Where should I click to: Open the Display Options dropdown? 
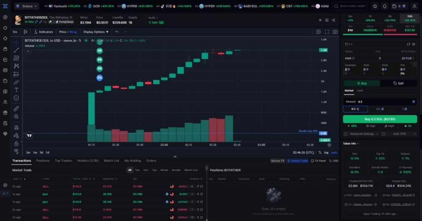point(96,32)
